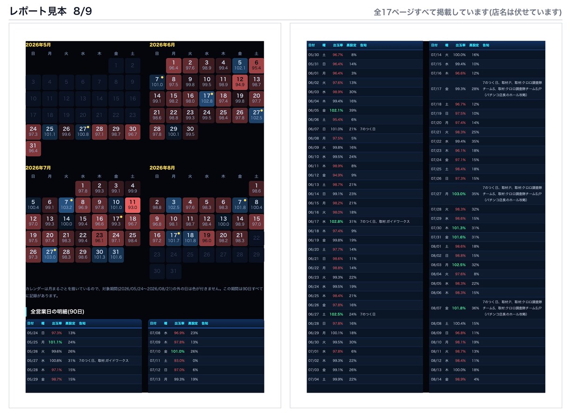Viewport: 571px width, 417px height.
Task: Open the left report page thumbnail with calendars
Action: (x=145, y=215)
